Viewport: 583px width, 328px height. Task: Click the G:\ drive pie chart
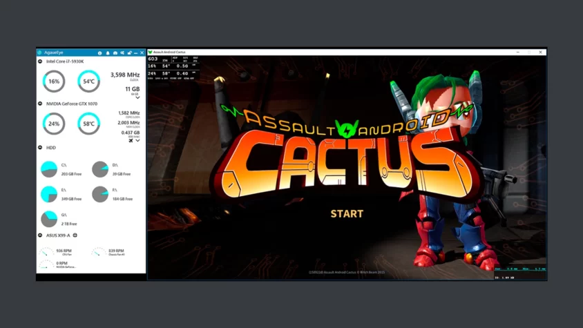(x=49, y=219)
